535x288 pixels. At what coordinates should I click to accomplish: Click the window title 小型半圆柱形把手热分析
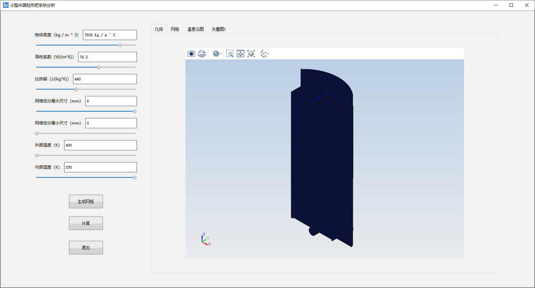tap(33, 5)
